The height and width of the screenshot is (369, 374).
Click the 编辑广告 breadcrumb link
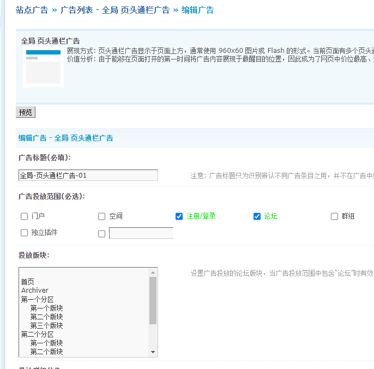197,10
